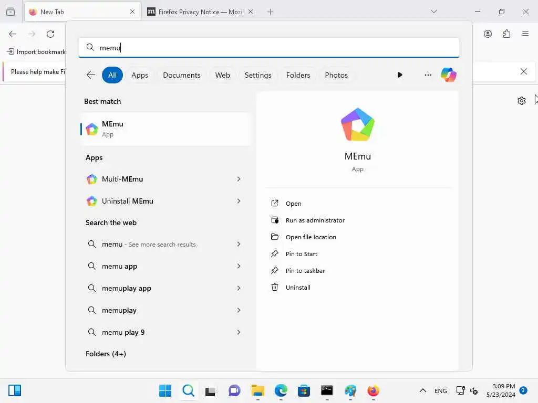Open the notification count badge
Screen dimensions: 538x403
tap(523, 390)
